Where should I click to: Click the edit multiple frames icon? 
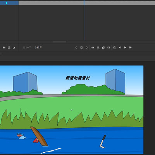pyautogui.click(x=98, y=48)
